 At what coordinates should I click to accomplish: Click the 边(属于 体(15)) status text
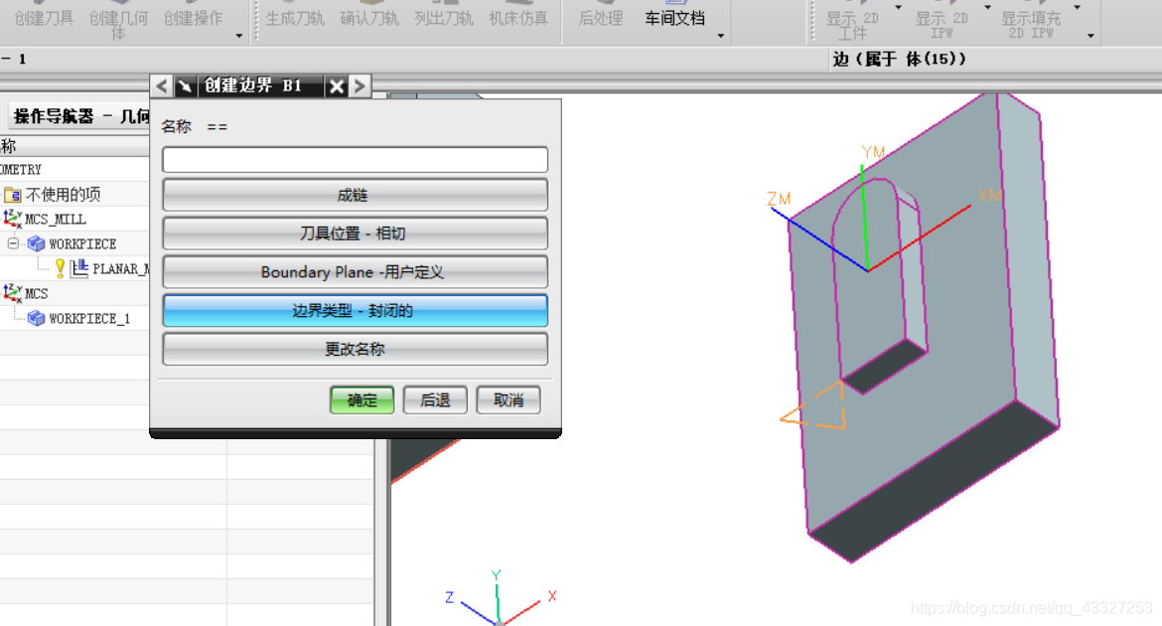point(899,60)
